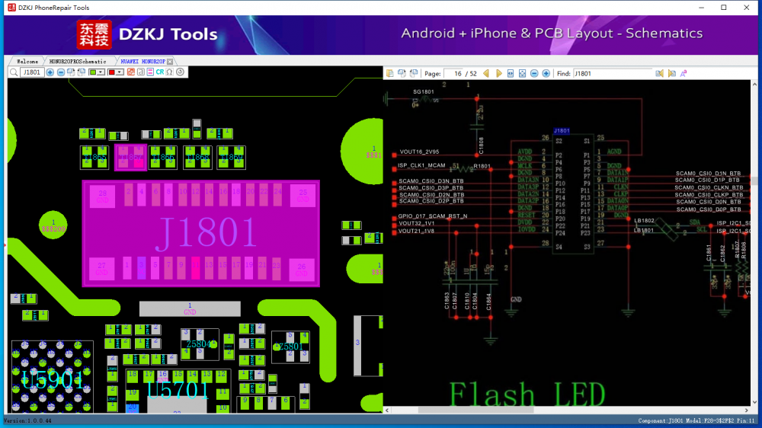Viewport: 762px width, 428px height.
Task: Click the PCB zoom in plus icon
Action: point(50,72)
